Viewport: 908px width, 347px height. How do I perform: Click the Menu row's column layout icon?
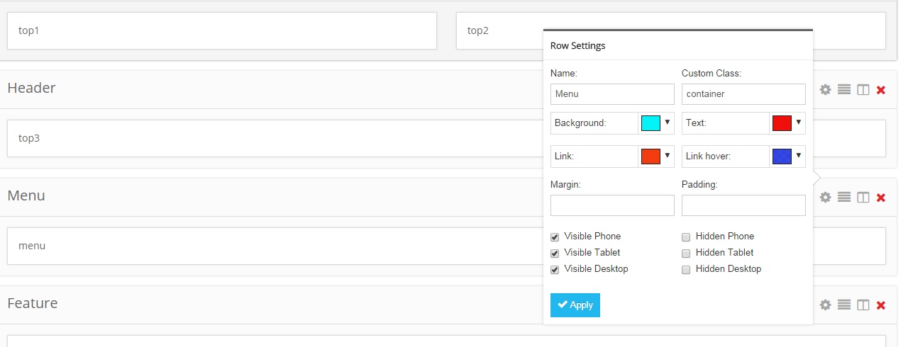click(x=863, y=198)
